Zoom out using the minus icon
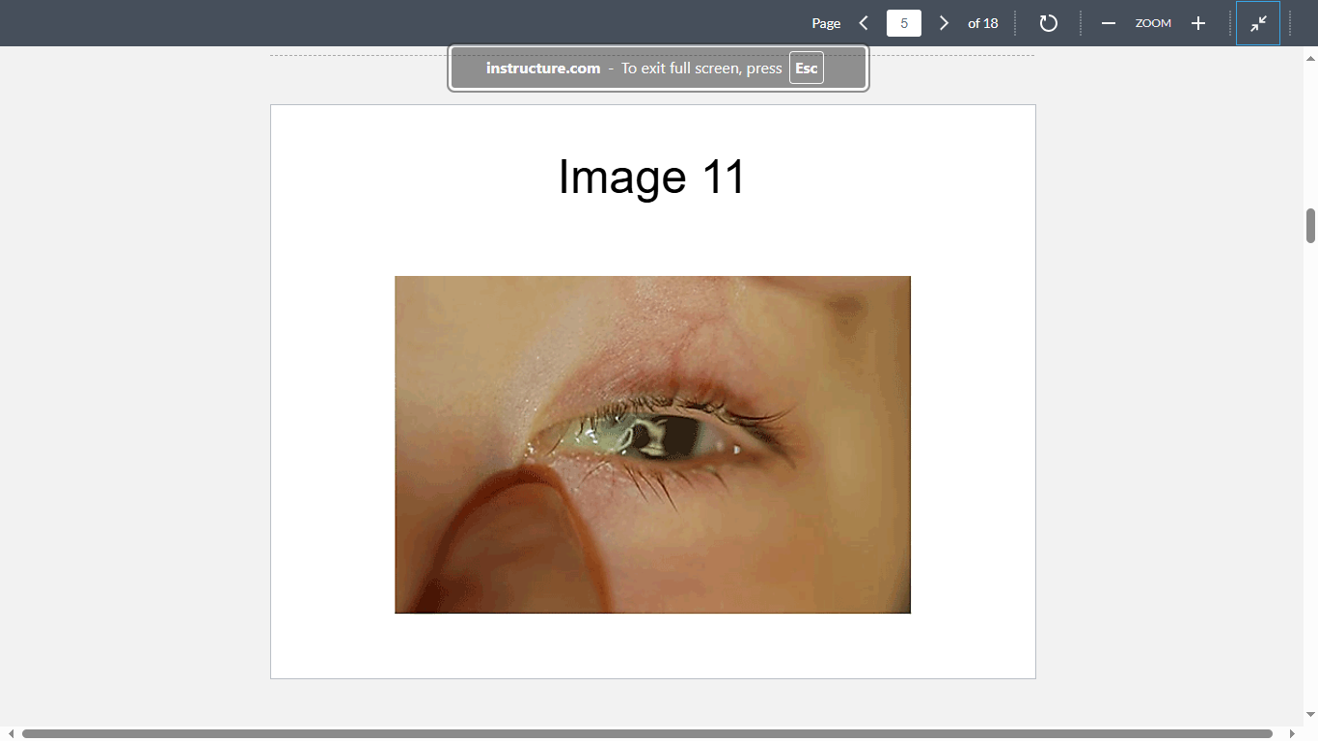 click(1109, 23)
